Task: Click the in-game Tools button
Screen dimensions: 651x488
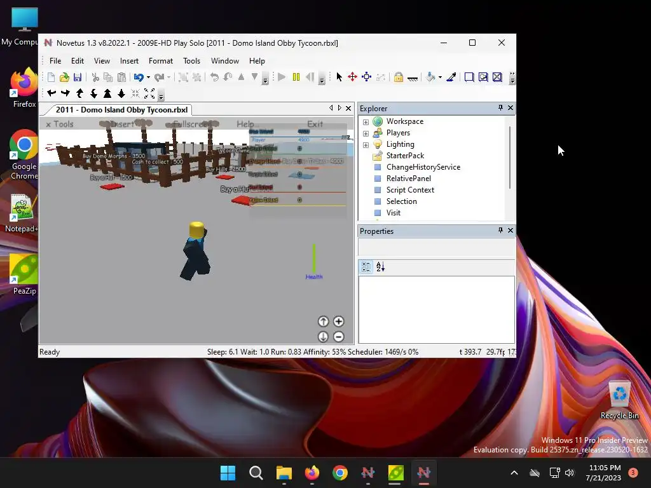Action: [x=59, y=124]
